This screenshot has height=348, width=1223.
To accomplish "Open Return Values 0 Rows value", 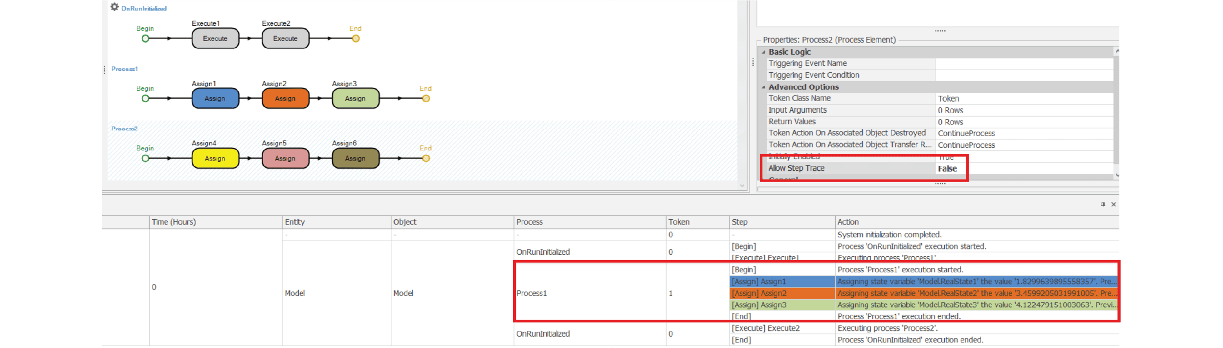I will pyautogui.click(x=1024, y=122).
